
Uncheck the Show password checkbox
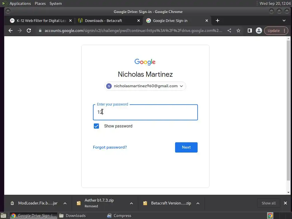tap(96, 126)
